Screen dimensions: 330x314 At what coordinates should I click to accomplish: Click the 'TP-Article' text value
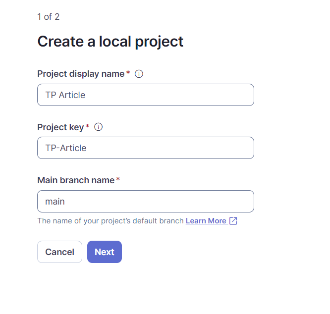(x=66, y=148)
